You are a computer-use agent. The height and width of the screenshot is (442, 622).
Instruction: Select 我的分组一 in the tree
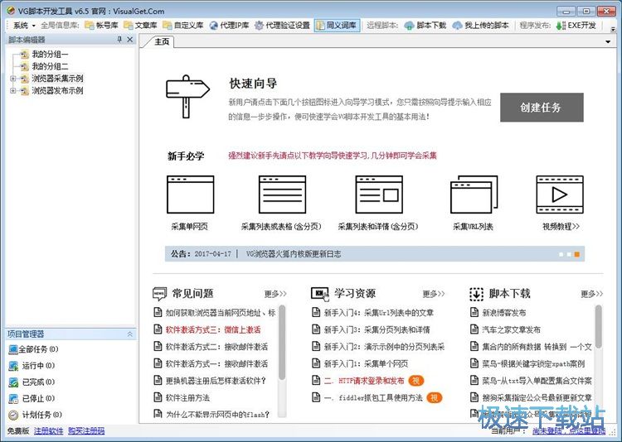pos(50,55)
